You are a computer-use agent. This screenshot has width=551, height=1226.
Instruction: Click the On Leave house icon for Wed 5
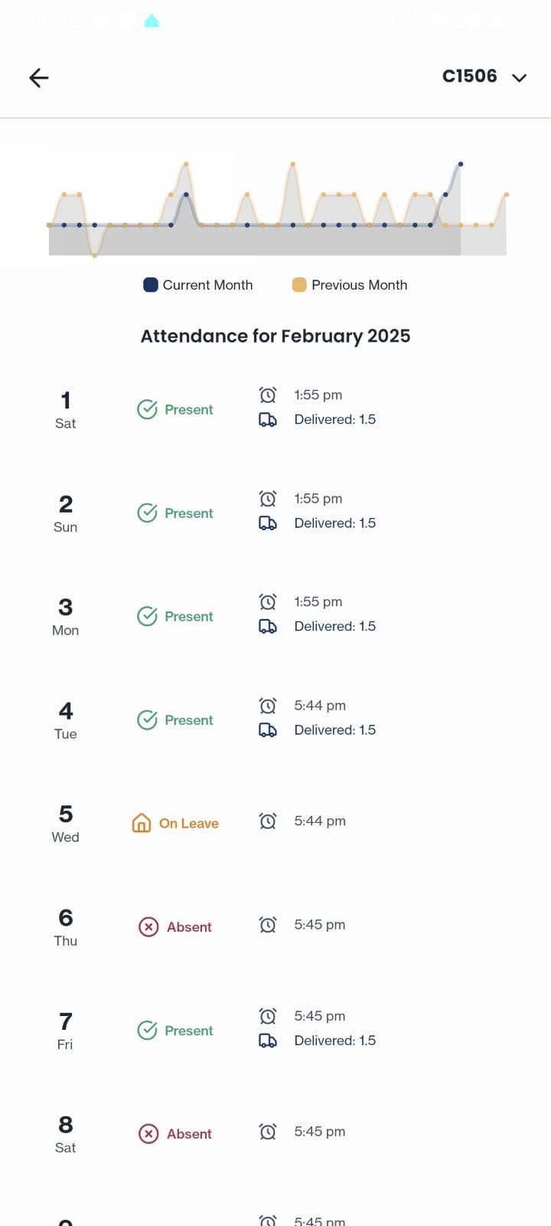142,824
